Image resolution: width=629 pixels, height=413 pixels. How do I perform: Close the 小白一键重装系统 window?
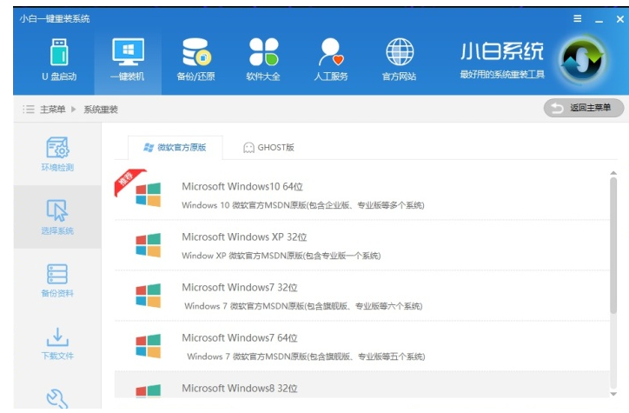pyautogui.click(x=619, y=19)
